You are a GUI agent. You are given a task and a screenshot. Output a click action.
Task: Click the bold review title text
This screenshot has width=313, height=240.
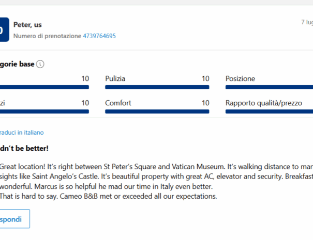[x=24, y=148]
